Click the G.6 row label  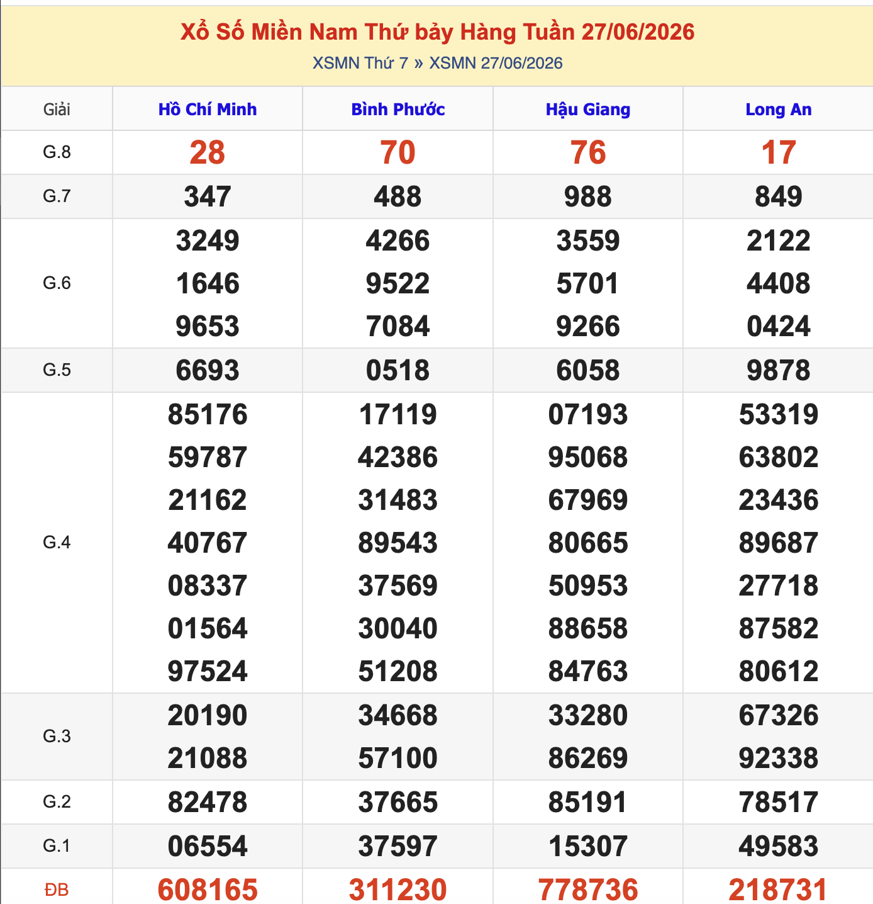click(x=57, y=283)
